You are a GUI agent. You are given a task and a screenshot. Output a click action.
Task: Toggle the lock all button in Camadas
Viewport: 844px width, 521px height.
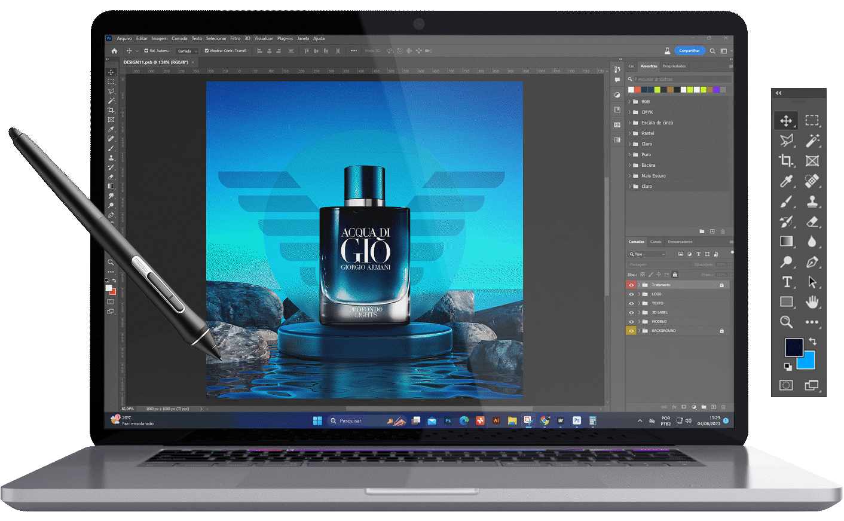[x=675, y=275]
